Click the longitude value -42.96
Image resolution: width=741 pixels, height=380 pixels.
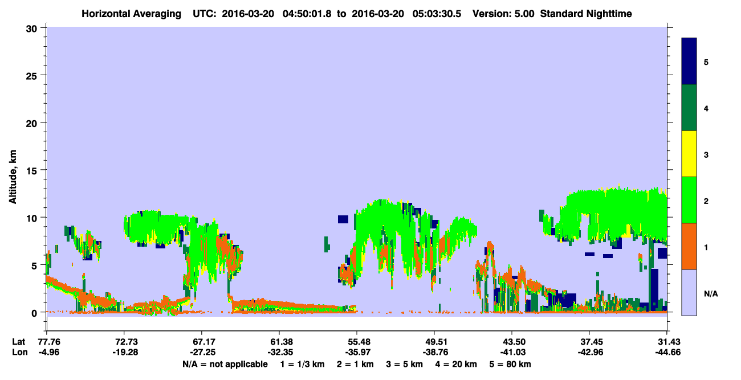pos(589,352)
